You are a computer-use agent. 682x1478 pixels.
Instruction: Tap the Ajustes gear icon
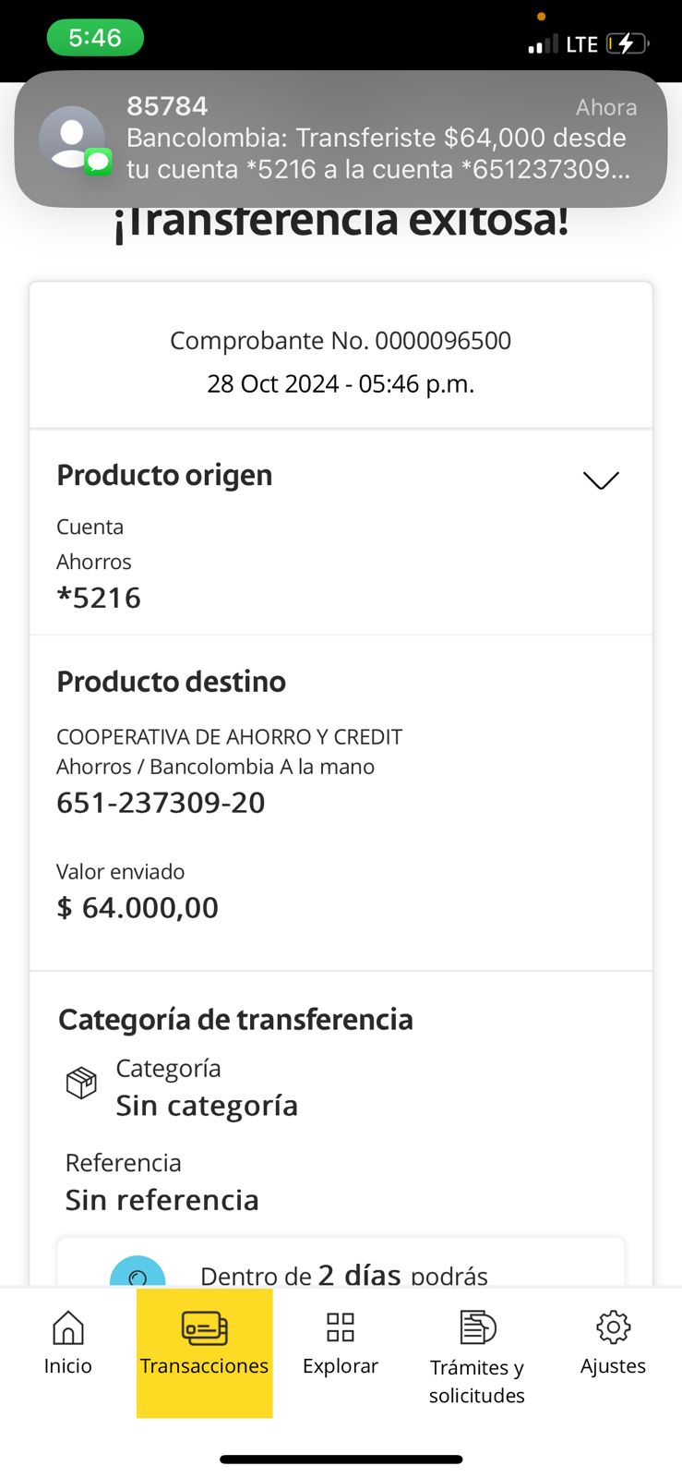click(x=613, y=1327)
